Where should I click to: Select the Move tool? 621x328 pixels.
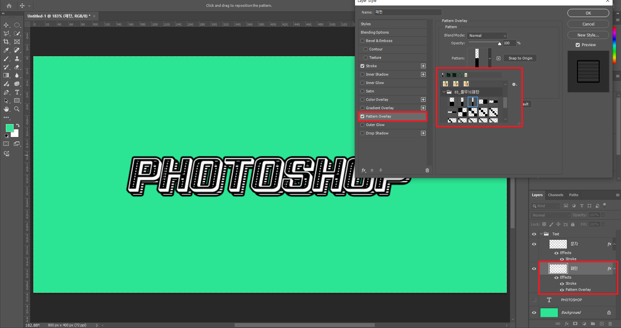click(6, 25)
